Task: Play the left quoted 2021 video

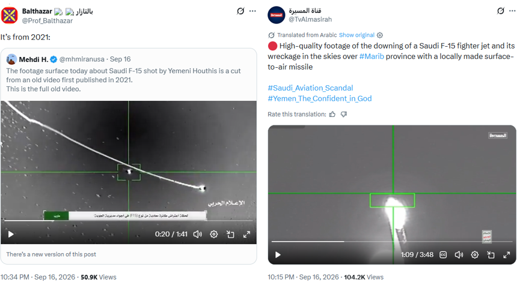Action: pyautogui.click(x=11, y=235)
